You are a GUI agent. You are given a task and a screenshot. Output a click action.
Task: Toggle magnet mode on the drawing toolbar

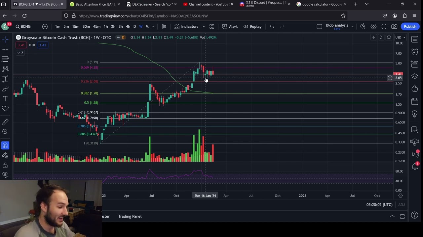5,145
